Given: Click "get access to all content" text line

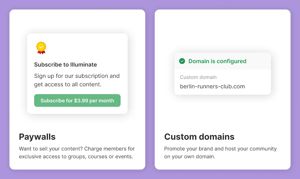Looking at the screenshot, I should (67, 85).
